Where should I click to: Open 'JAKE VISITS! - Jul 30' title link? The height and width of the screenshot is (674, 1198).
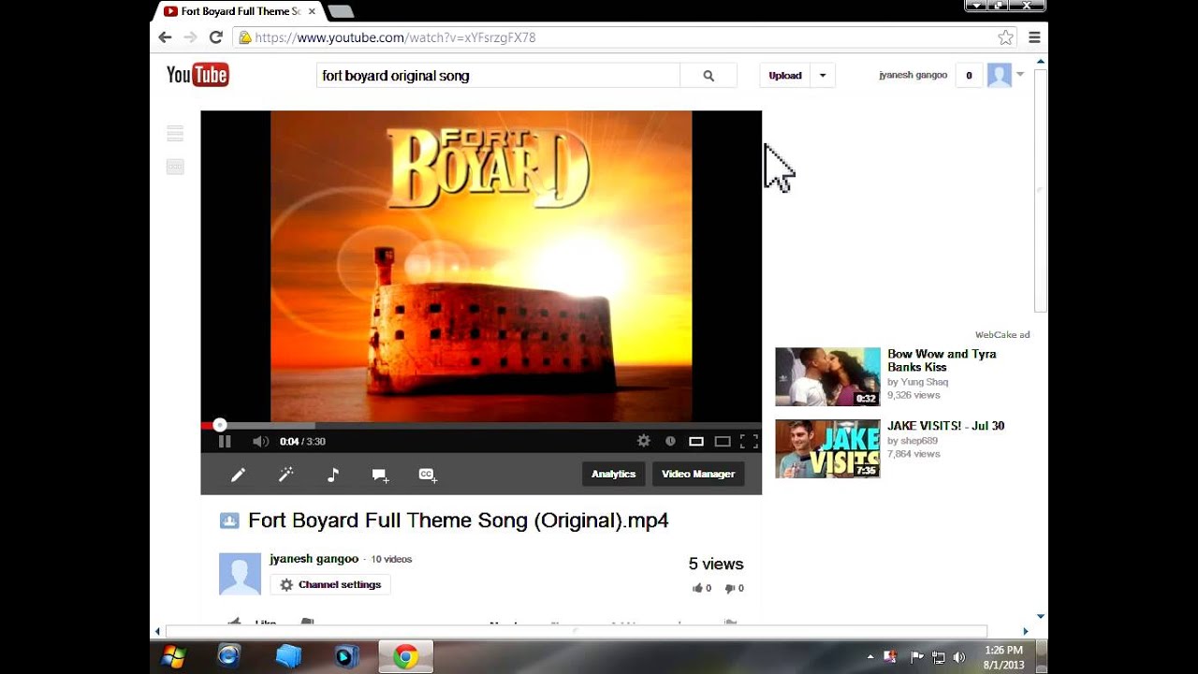point(946,426)
